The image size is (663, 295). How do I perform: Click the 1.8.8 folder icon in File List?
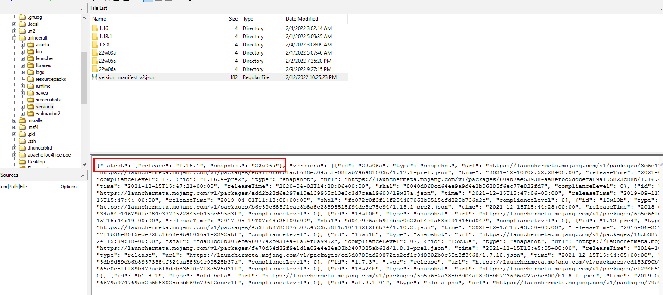click(95, 45)
